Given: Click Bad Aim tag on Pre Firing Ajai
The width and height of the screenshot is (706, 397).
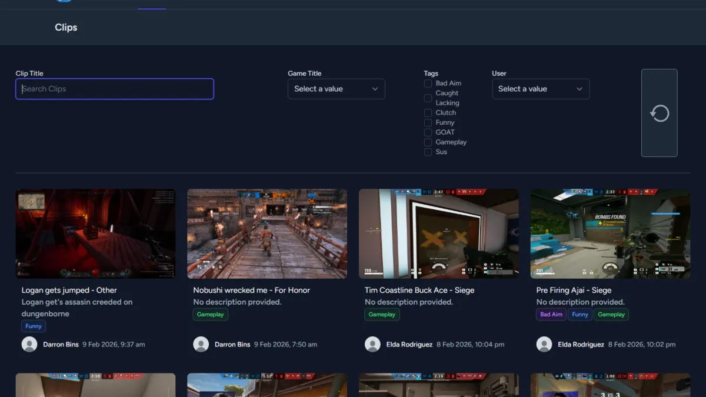Looking at the screenshot, I should (x=551, y=315).
